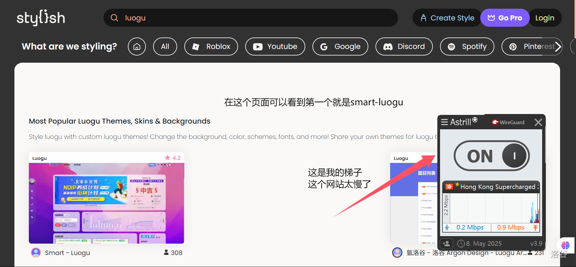The image size is (576, 267).
Task: Click the search magnifier icon
Action: click(114, 18)
